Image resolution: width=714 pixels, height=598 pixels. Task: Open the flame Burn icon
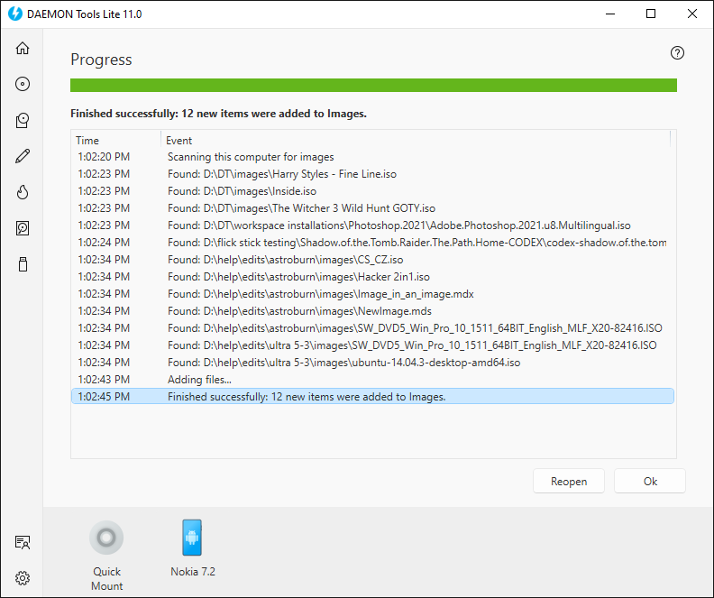[x=23, y=192]
